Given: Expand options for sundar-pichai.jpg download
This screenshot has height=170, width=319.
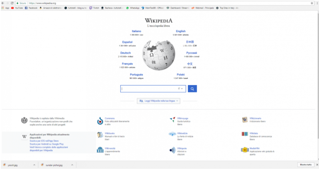Looking at the screenshot, I should tap(72, 165).
